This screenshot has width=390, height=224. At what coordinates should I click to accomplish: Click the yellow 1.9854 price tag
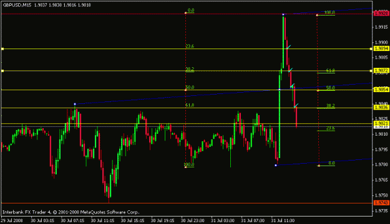381,90
